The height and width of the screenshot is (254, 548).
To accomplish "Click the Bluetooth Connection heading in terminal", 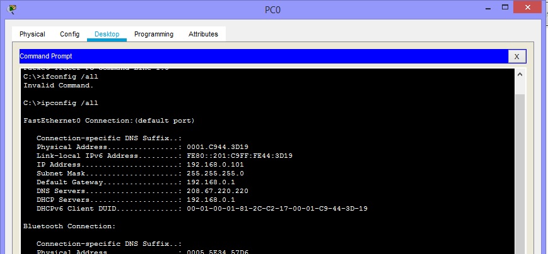I will pyautogui.click(x=69, y=226).
